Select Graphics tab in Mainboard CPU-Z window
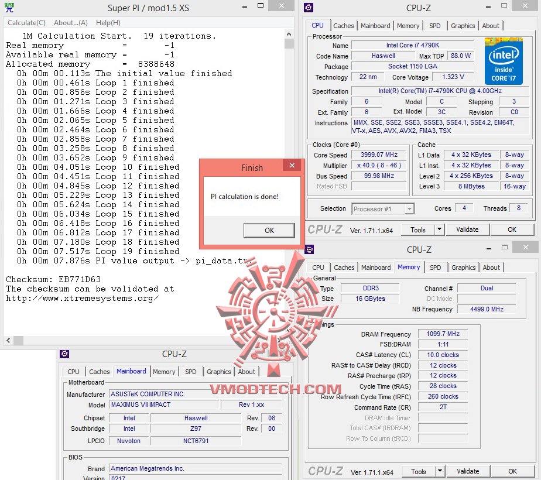This screenshot has height=480, width=541. point(219,372)
